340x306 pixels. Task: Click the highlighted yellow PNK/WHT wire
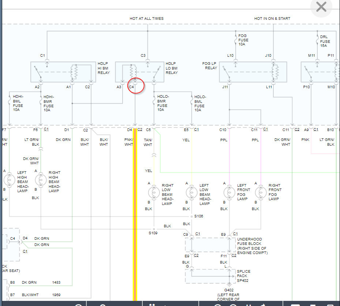point(135,214)
